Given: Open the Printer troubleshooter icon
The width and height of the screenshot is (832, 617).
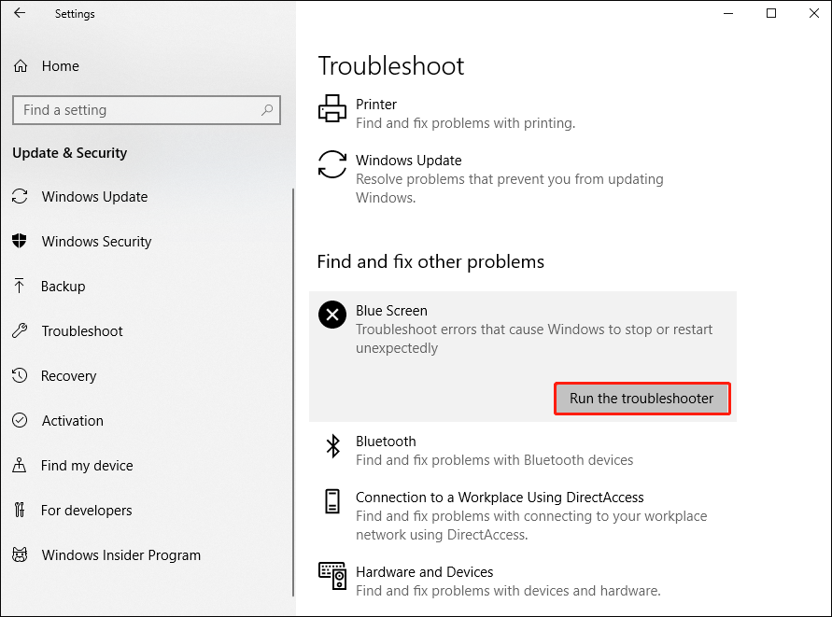Looking at the screenshot, I should pos(332,109).
